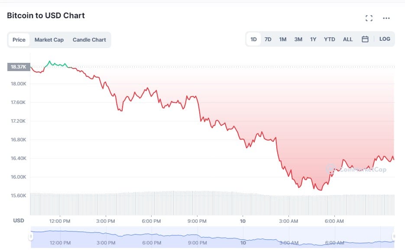Image resolution: width=405 pixels, height=251 pixels.
Task: Click the 18.37K price label
Action: [19, 67]
